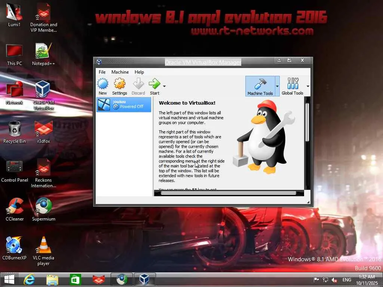Open Windows Store from taskbar

75,280
